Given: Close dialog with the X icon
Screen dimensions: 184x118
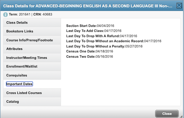Looking at the screenshot, I should (x=179, y=6).
